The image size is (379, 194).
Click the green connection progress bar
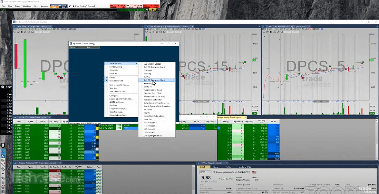pyautogui.click(x=132, y=10)
